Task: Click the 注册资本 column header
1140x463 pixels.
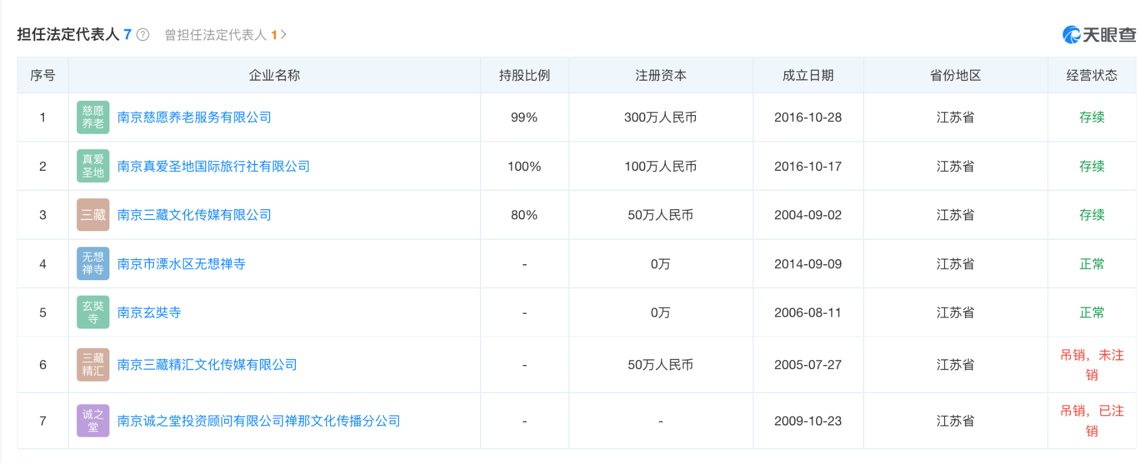Action: (x=661, y=75)
